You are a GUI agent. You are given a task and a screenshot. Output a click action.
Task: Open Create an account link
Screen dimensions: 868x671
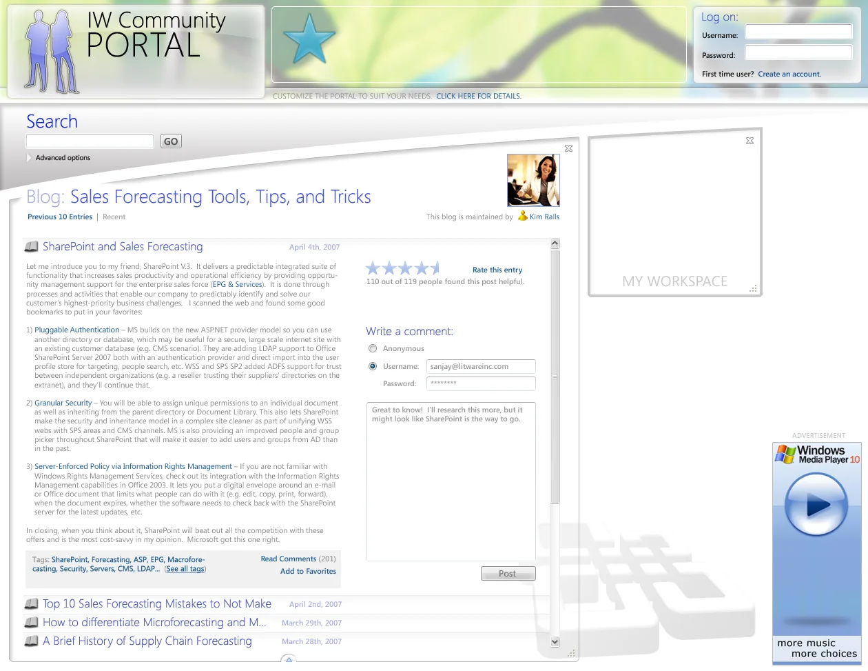[x=789, y=74]
